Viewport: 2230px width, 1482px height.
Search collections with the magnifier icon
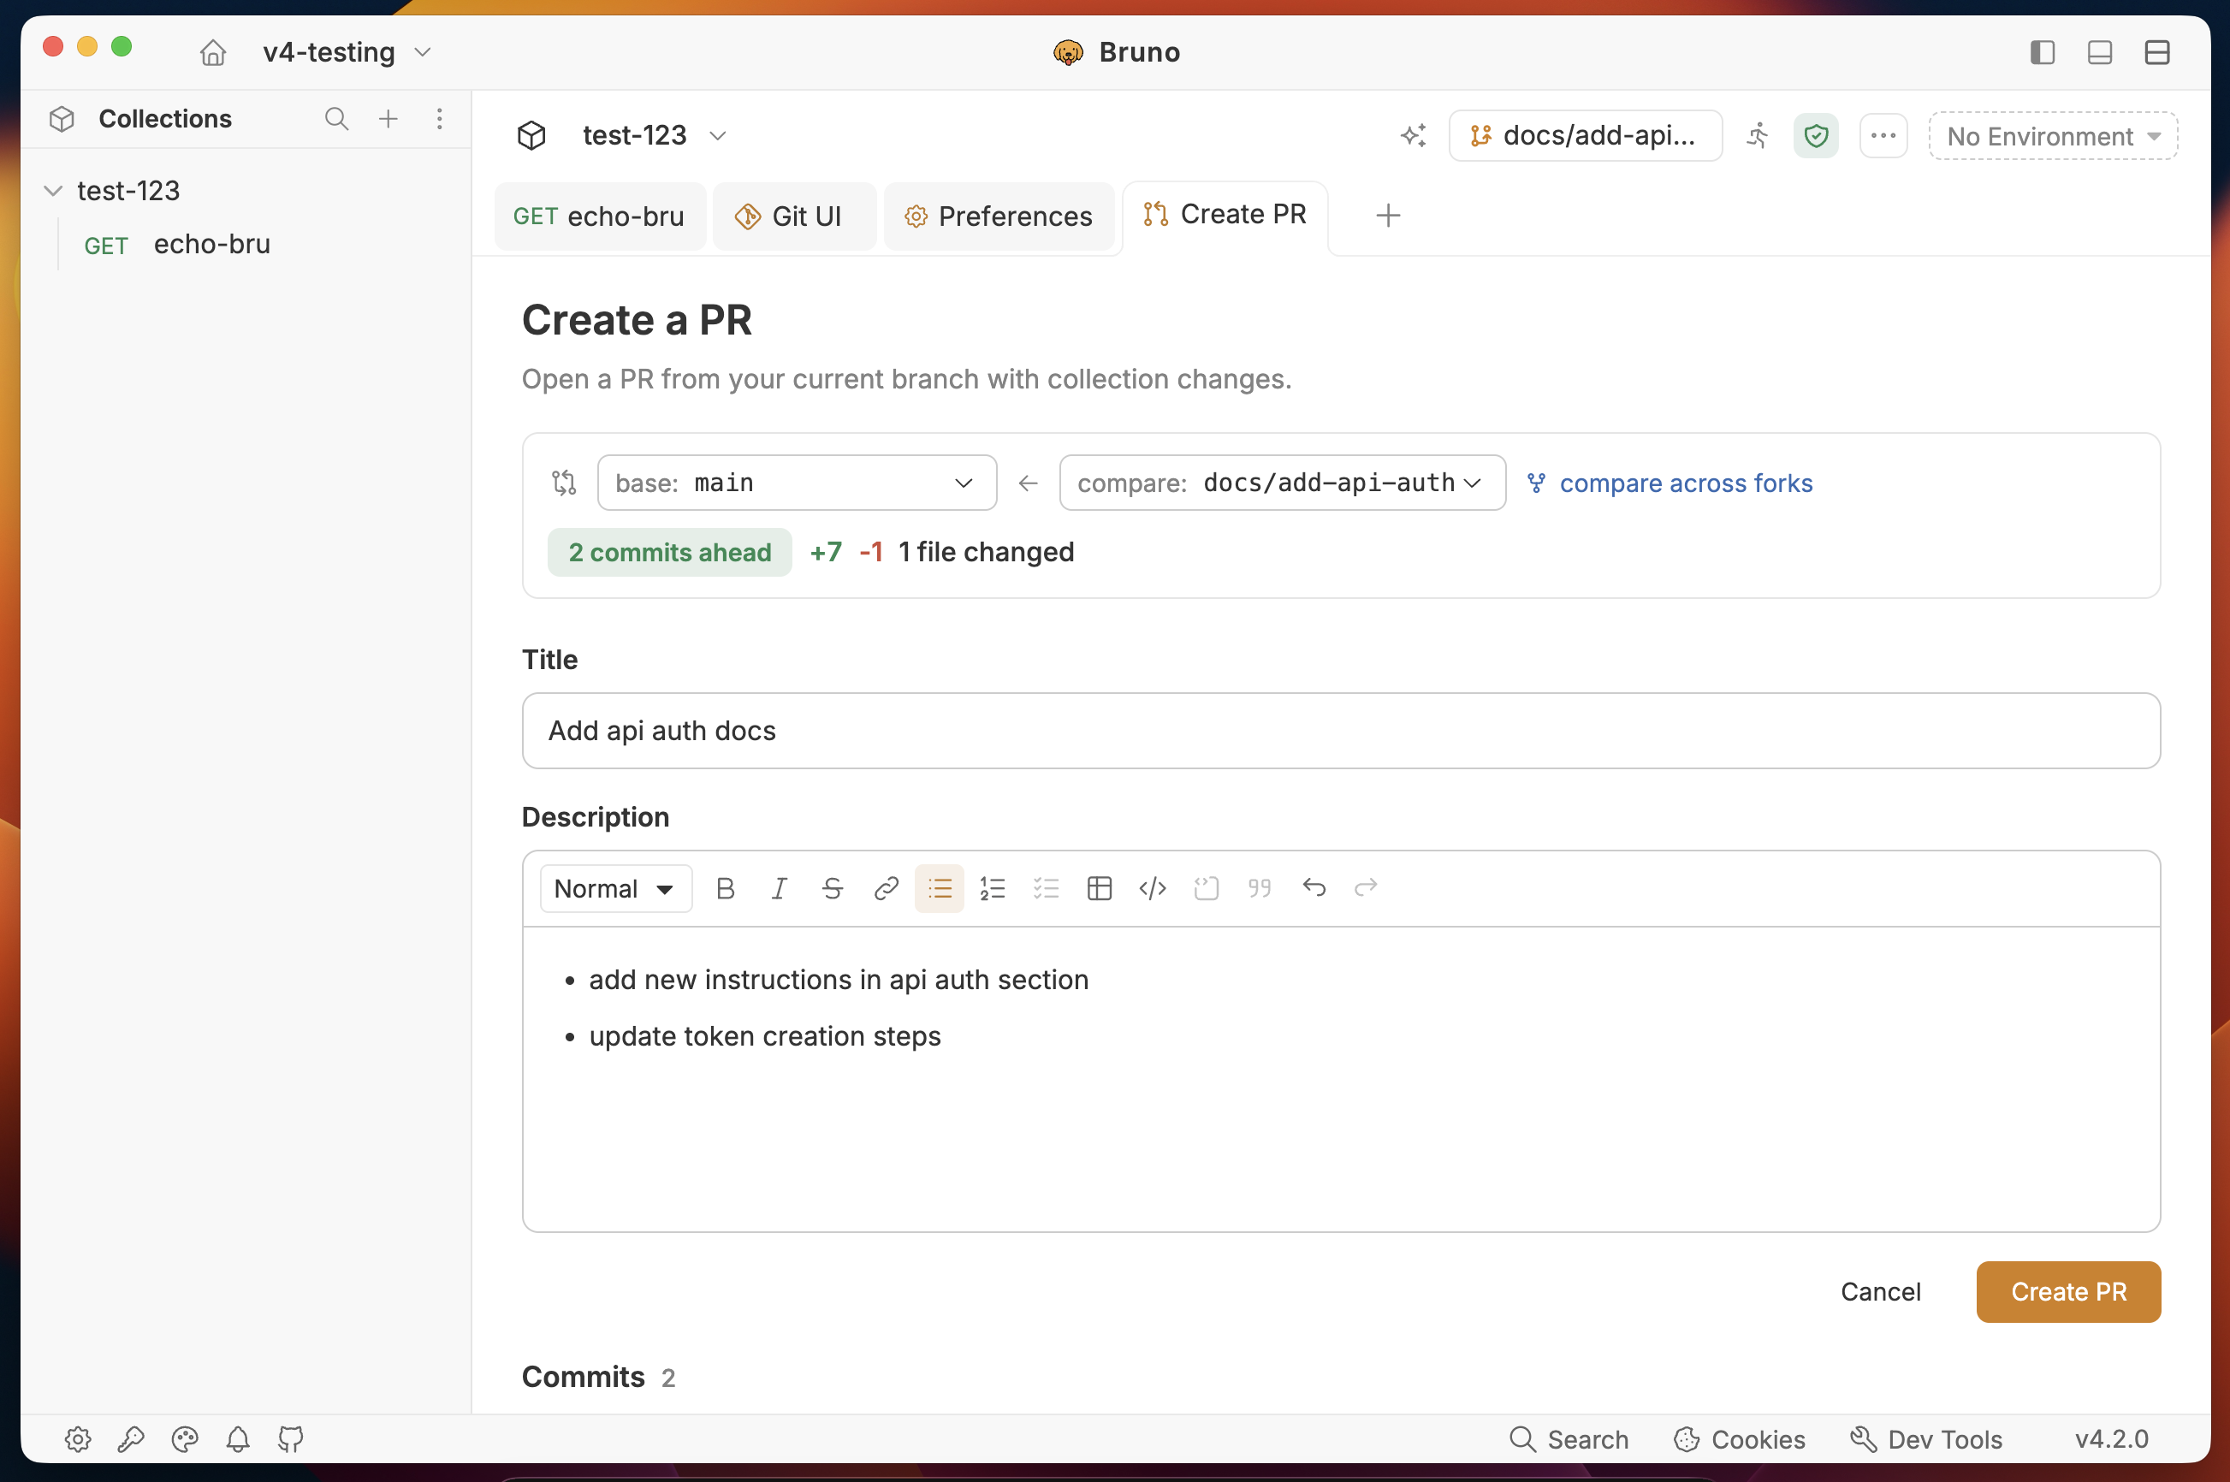pyautogui.click(x=336, y=119)
